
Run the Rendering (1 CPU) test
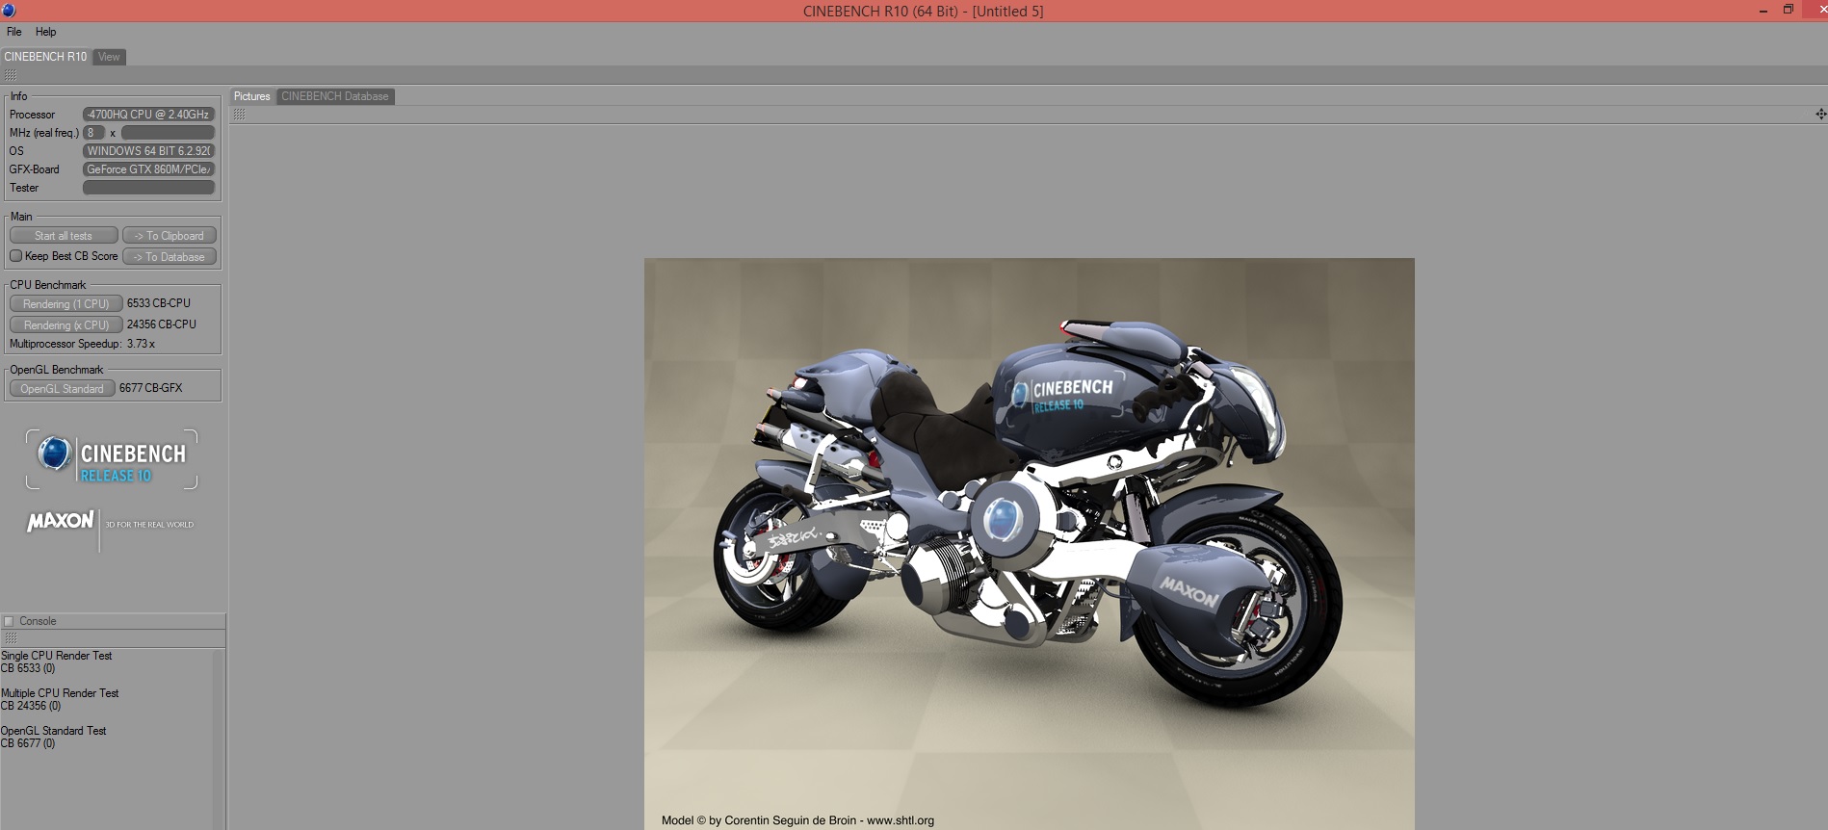pyautogui.click(x=66, y=304)
